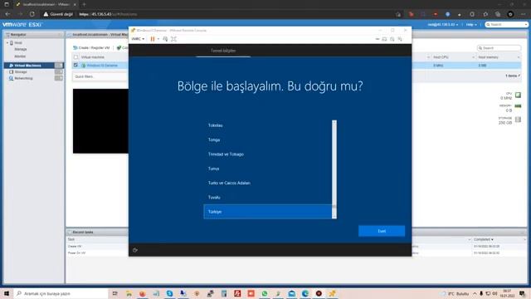This screenshot has height=299, width=531.
Task: Click the taskbar search box
Action: (x=61, y=293)
